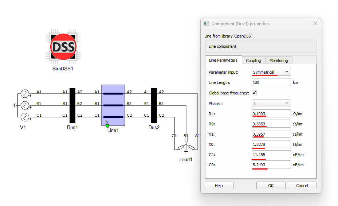Switch to the Monitoring tab

[x=279, y=61]
